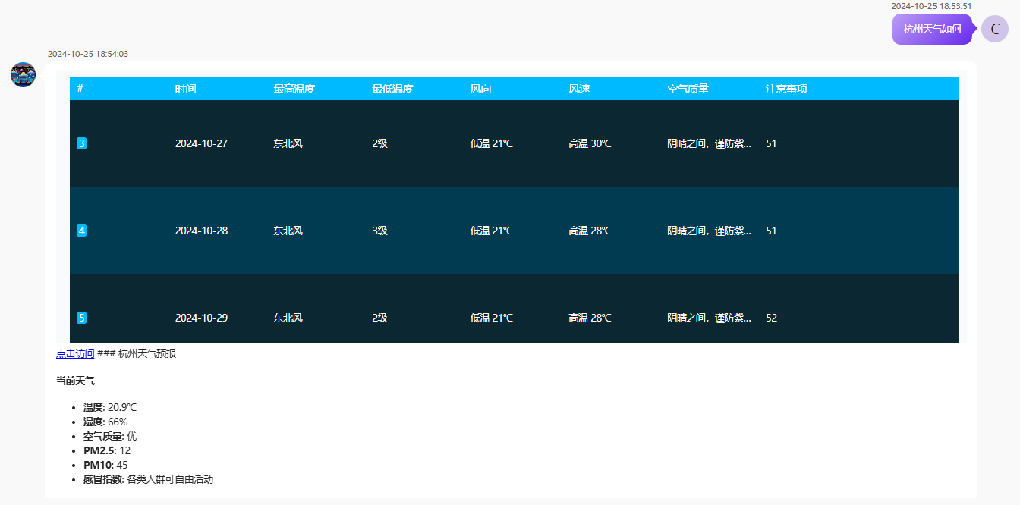Screen dimensions: 1020x505
Task: Select the 2024-10-28 date cell
Action: [201, 231]
